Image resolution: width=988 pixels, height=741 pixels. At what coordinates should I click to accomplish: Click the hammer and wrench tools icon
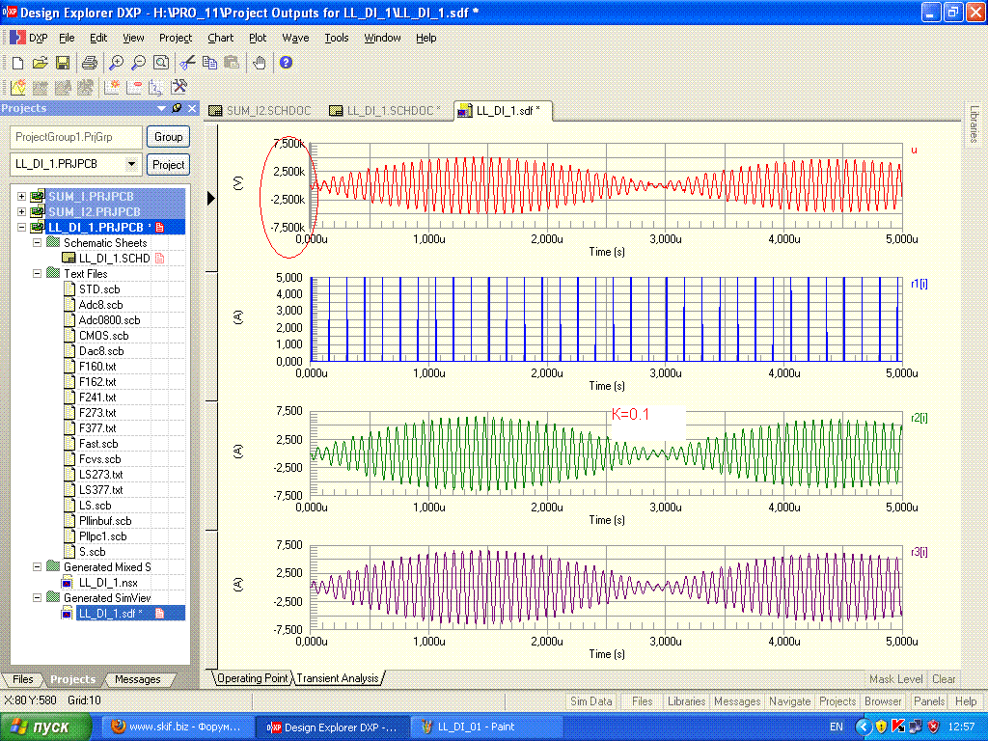tap(178, 87)
